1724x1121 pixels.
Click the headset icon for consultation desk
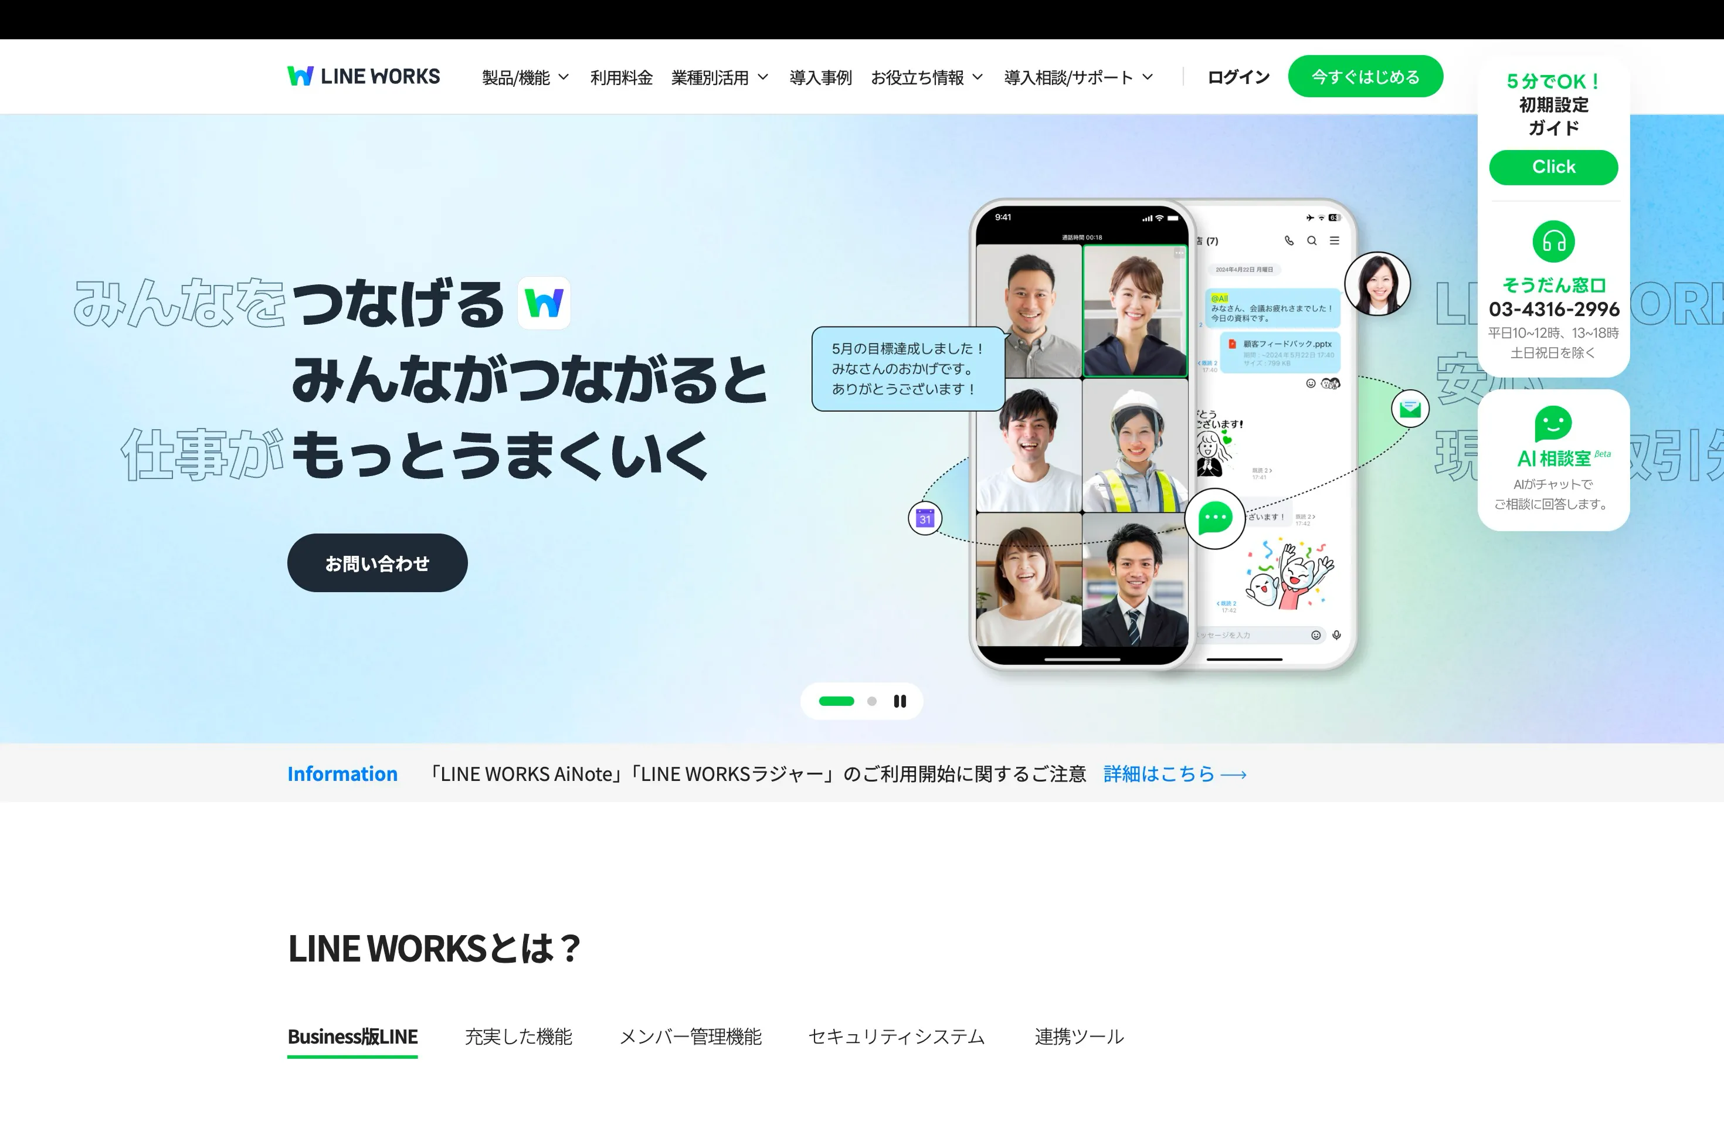click(x=1553, y=241)
